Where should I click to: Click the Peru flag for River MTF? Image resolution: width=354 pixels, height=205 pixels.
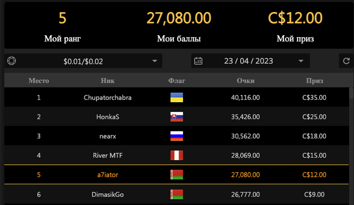176,155
